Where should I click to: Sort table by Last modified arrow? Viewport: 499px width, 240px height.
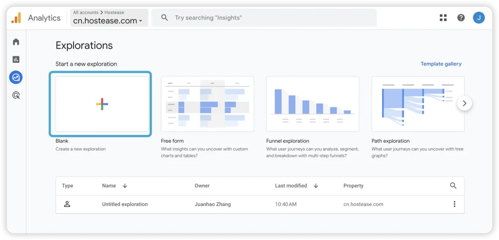[316, 185]
